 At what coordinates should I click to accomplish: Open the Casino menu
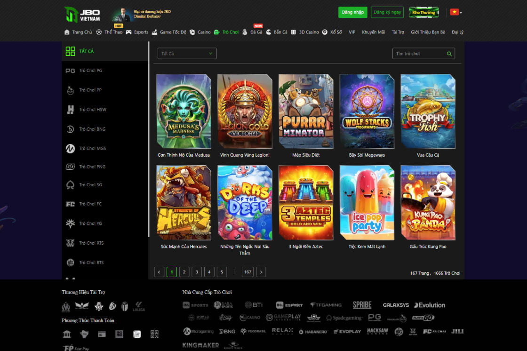tap(200, 32)
